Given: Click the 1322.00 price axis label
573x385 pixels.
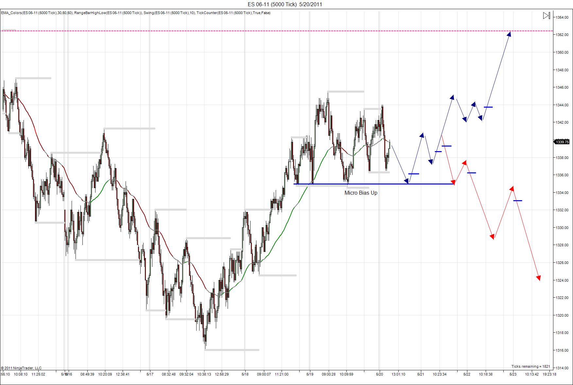Looking at the screenshot, I should coord(562,298).
